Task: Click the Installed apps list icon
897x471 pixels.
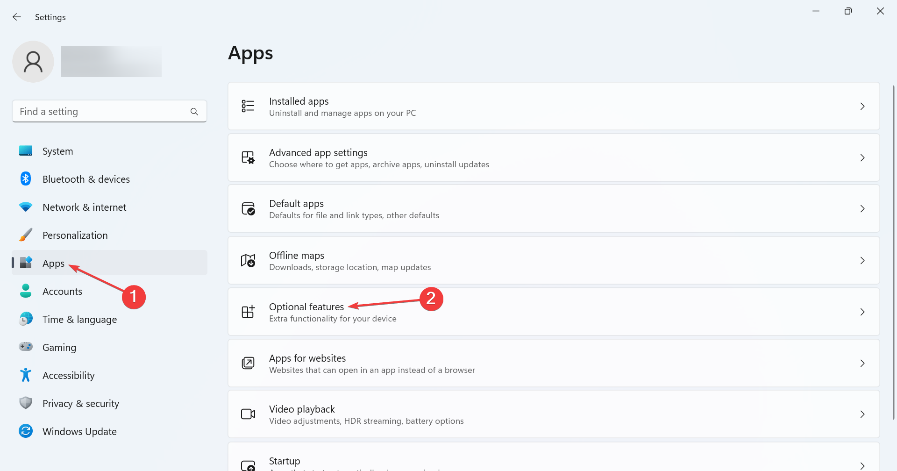Action: [248, 106]
